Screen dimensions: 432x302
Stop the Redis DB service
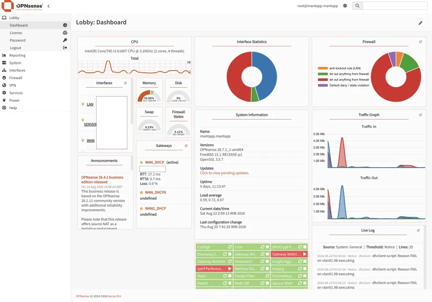267,283
